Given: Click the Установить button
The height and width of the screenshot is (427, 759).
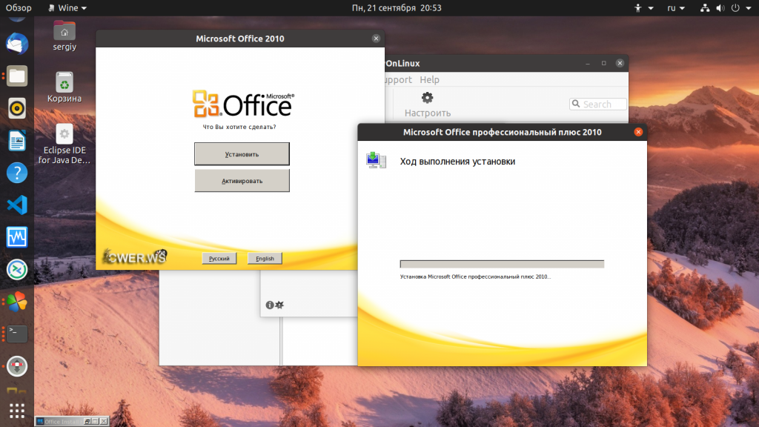Looking at the screenshot, I should tap(242, 154).
